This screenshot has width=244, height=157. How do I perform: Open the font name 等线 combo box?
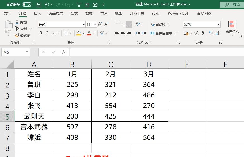coord(62,24)
